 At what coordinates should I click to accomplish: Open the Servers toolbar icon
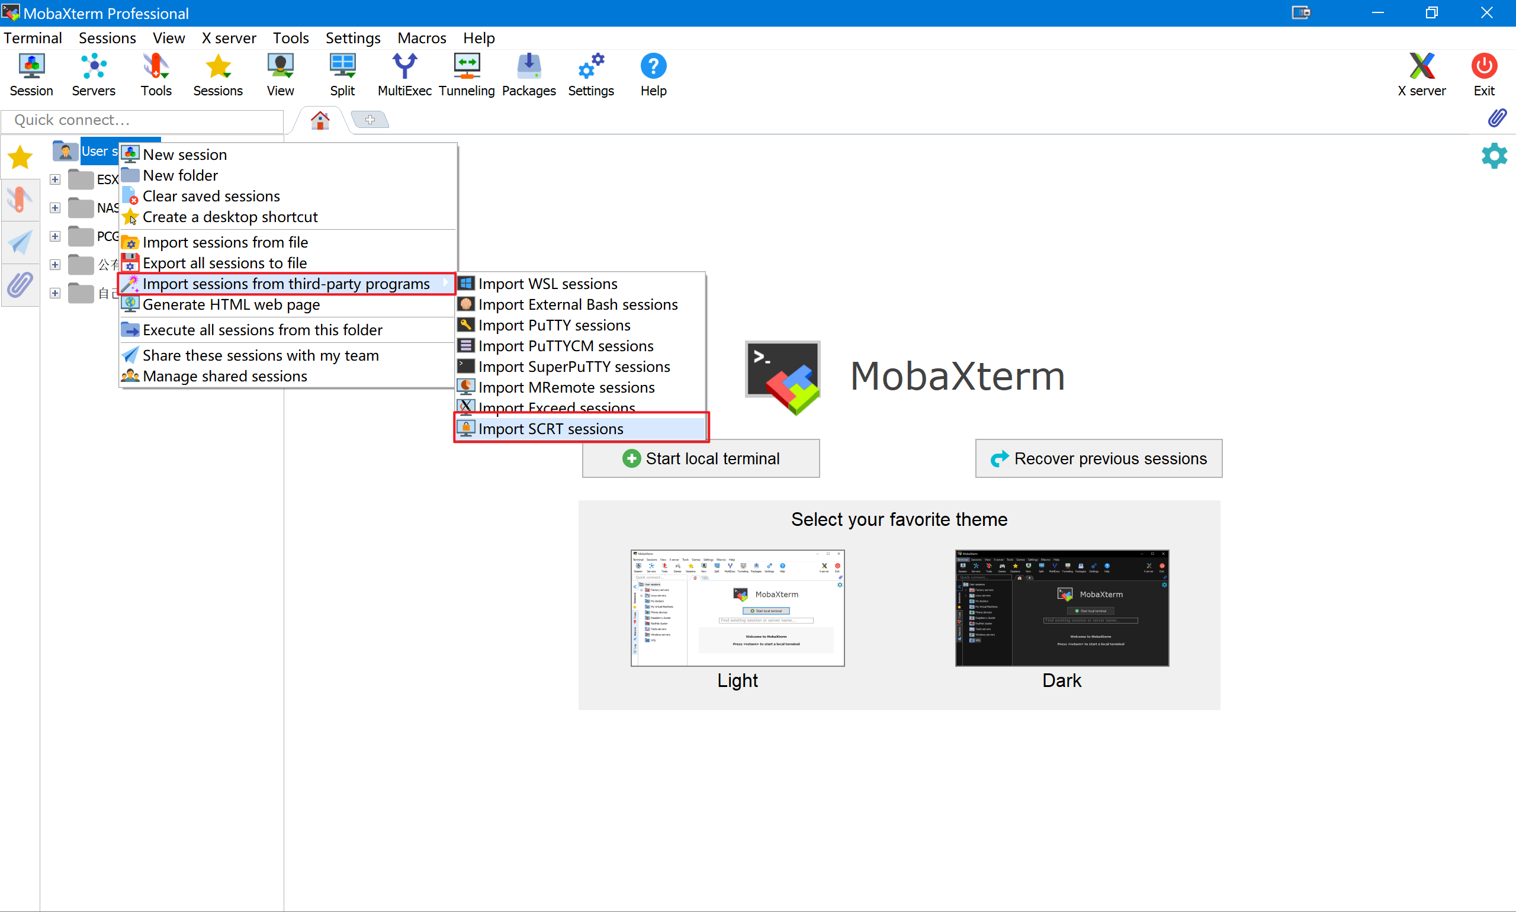[94, 75]
